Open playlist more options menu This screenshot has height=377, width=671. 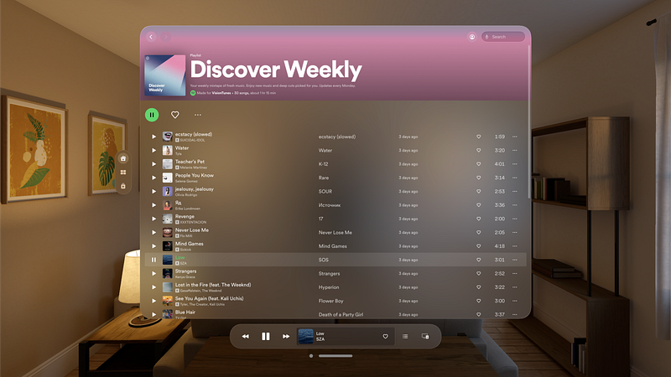point(198,115)
